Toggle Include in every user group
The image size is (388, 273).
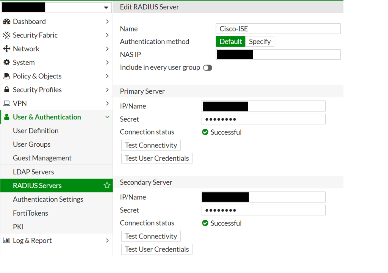[207, 68]
